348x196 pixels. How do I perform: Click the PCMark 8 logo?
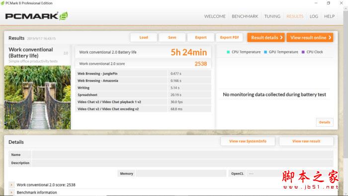pyautogui.click(x=37, y=16)
